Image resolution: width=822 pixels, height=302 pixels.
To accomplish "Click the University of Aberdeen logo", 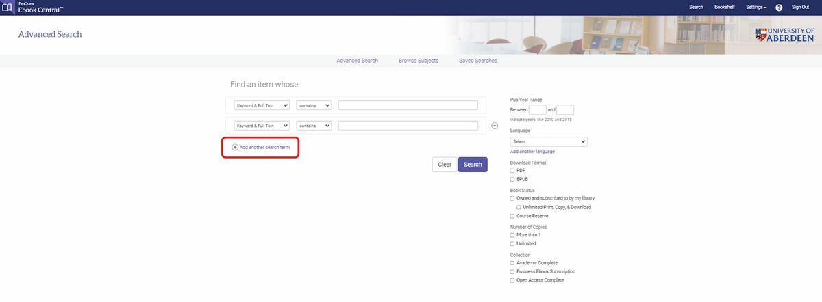I will (x=784, y=35).
